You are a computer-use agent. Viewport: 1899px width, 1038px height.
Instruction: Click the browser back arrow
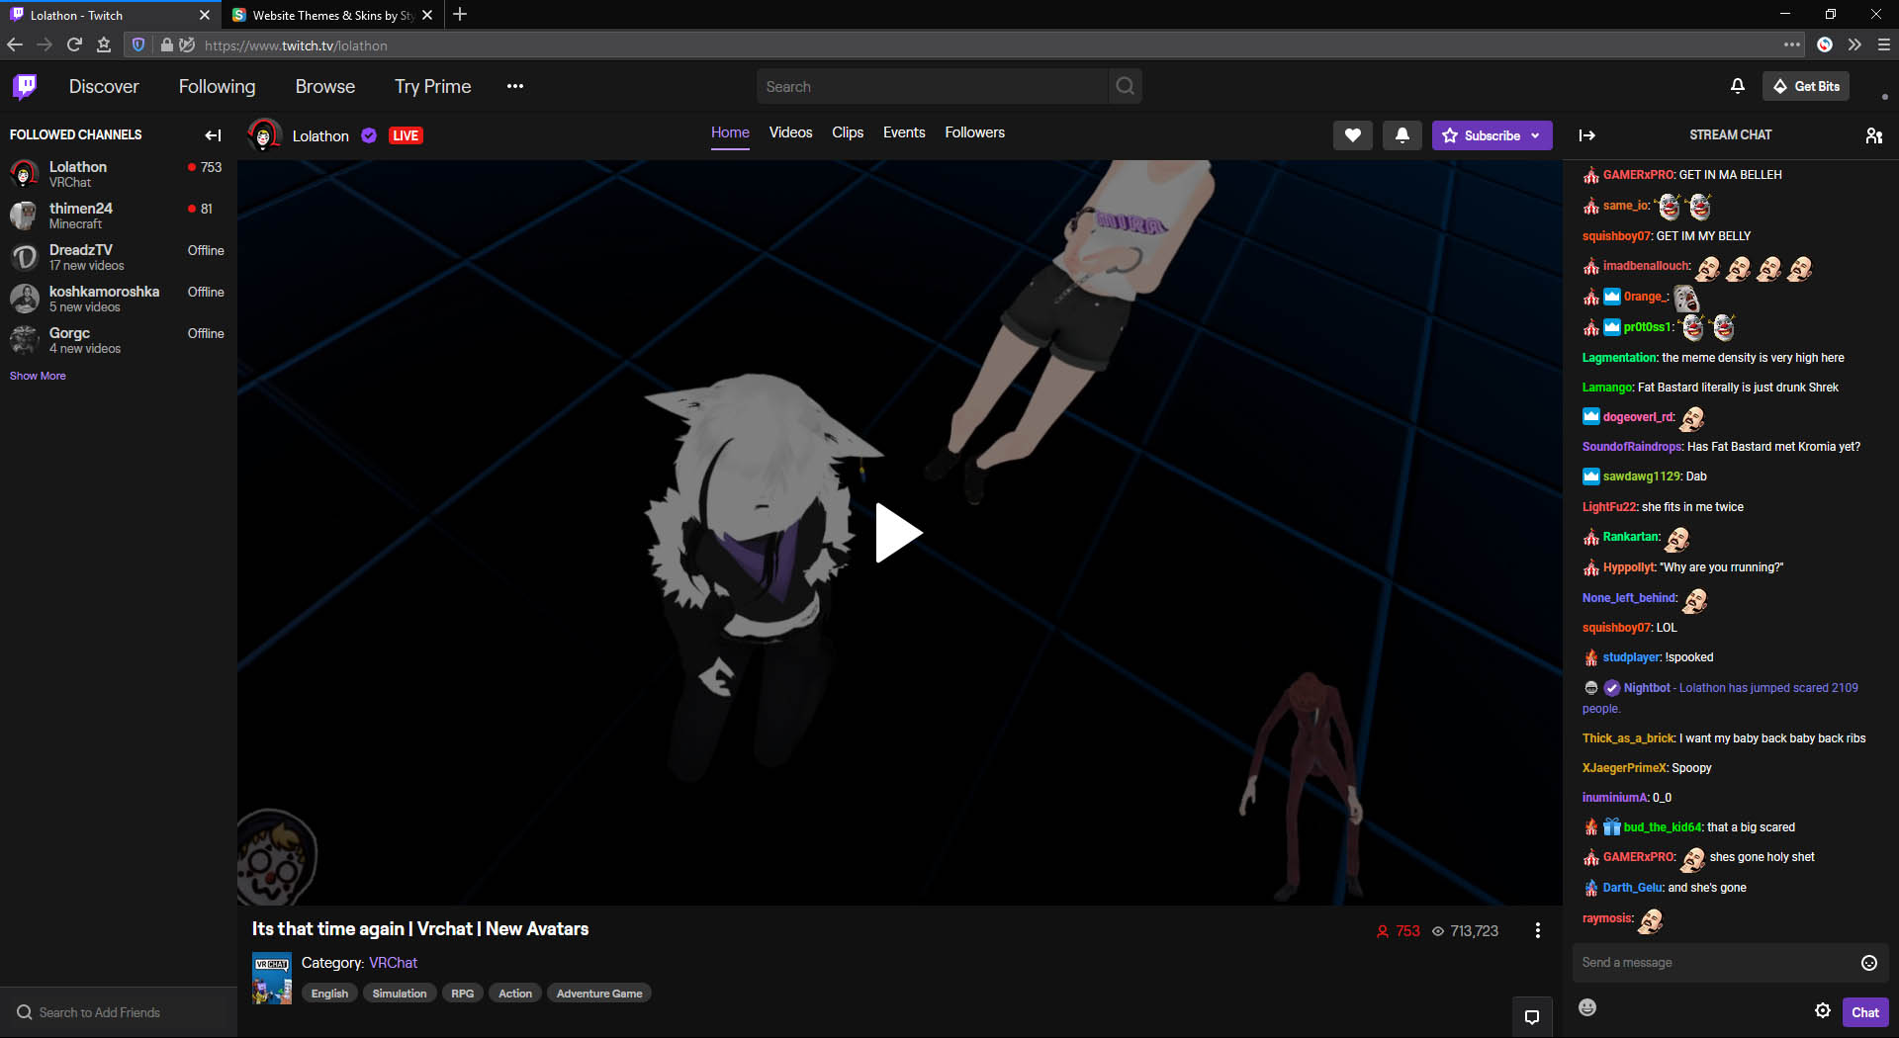click(x=14, y=44)
